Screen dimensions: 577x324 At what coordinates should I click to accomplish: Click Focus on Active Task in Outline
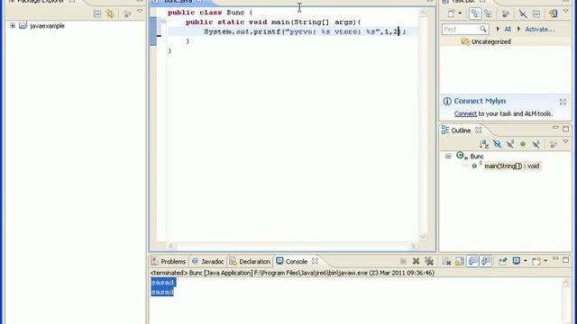[x=553, y=144]
